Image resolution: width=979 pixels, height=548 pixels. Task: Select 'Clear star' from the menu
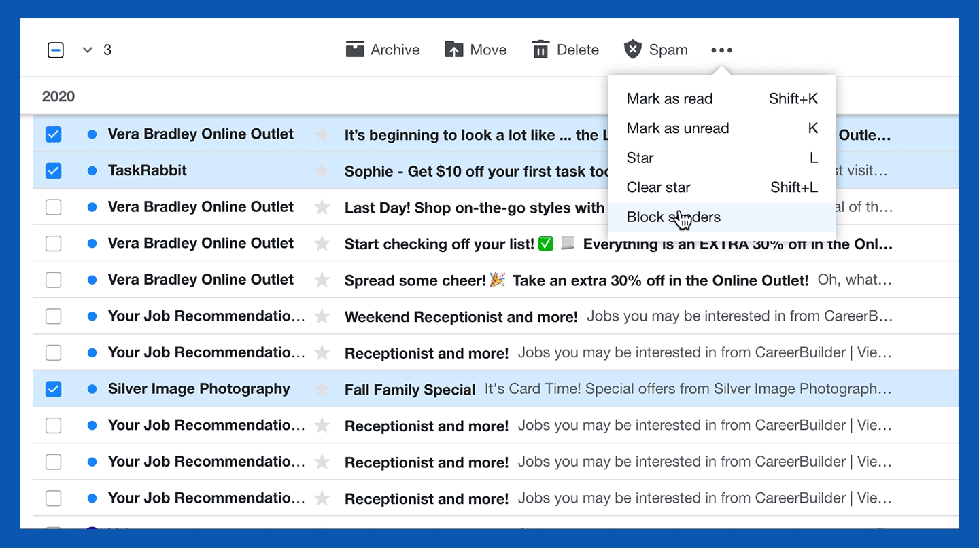pyautogui.click(x=658, y=187)
